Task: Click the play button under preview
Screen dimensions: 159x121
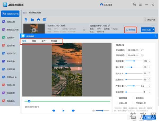Action: point(63,111)
